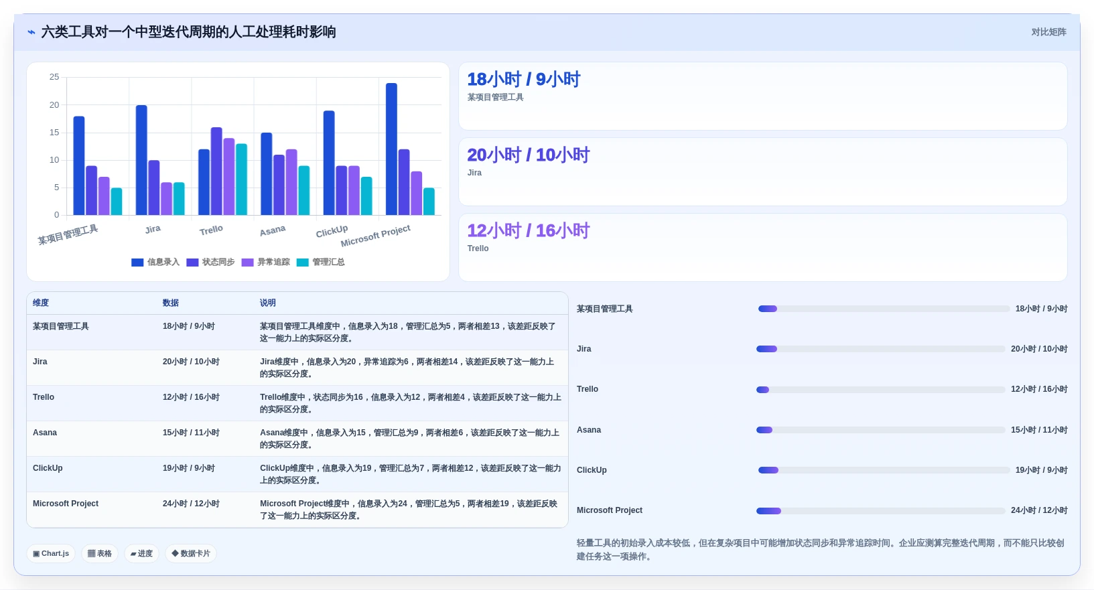Click the Asana progress bar
Viewport: 1094px width, 590px height.
[881, 430]
